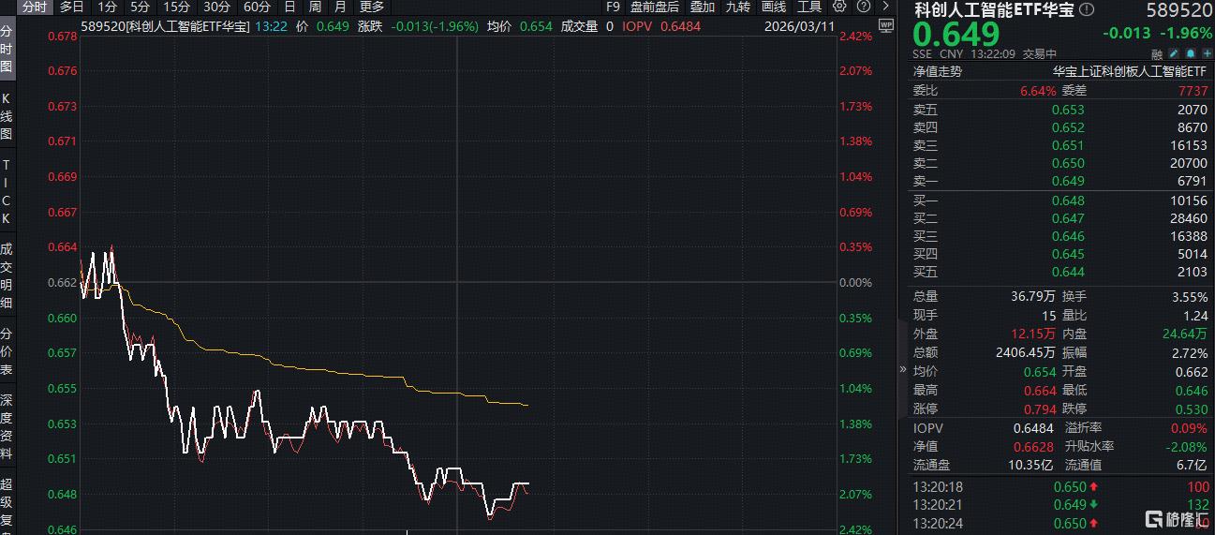Click 涨停 limit-up price 0.794
1215x535 pixels.
tap(1039, 409)
